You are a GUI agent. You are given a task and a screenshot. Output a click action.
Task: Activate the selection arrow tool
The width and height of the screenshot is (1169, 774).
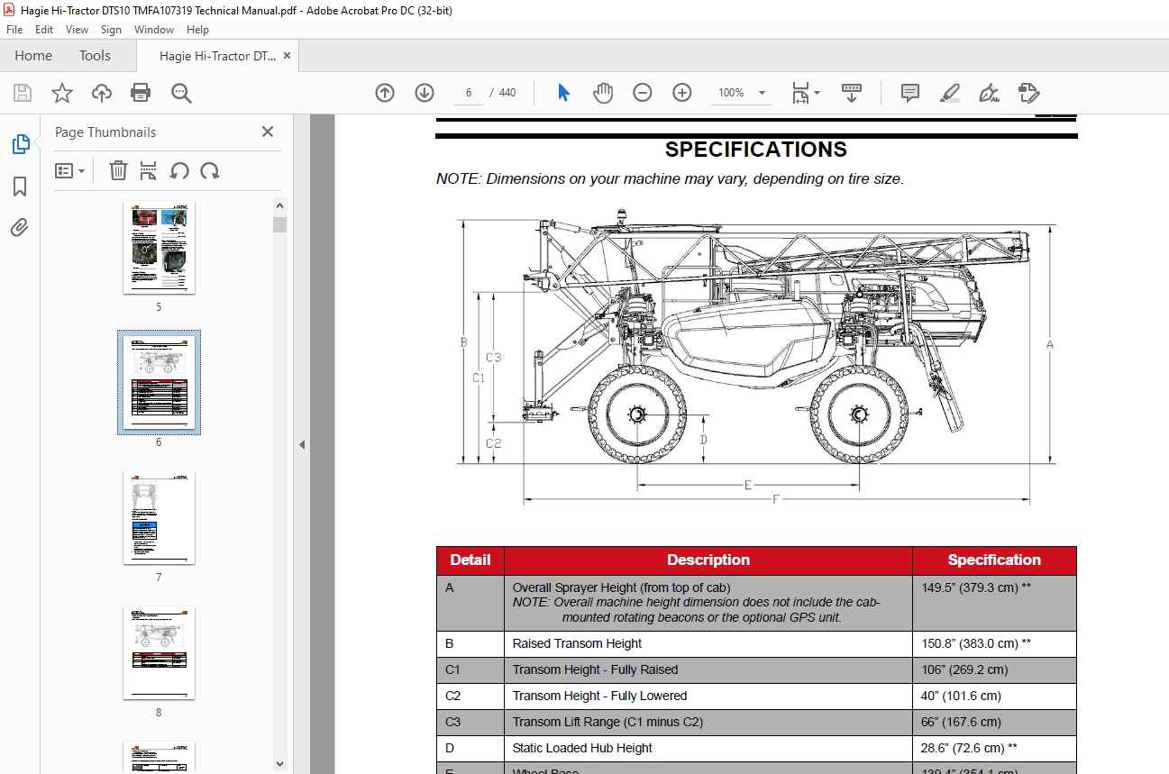[563, 93]
